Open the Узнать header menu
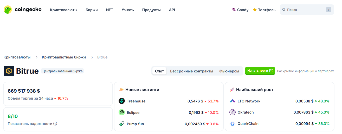This screenshot has height=134, width=342. coord(128,10)
